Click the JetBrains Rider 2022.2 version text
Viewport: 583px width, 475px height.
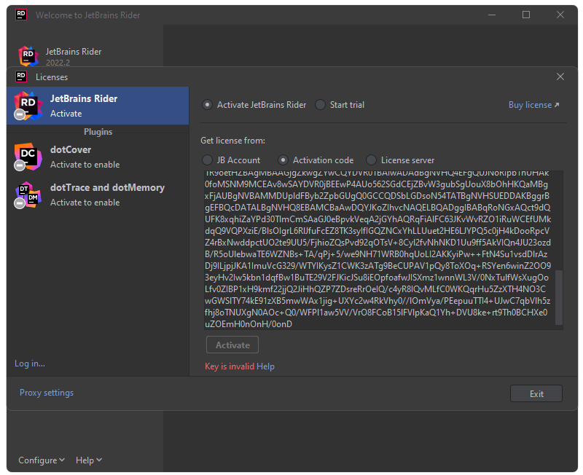(58, 63)
